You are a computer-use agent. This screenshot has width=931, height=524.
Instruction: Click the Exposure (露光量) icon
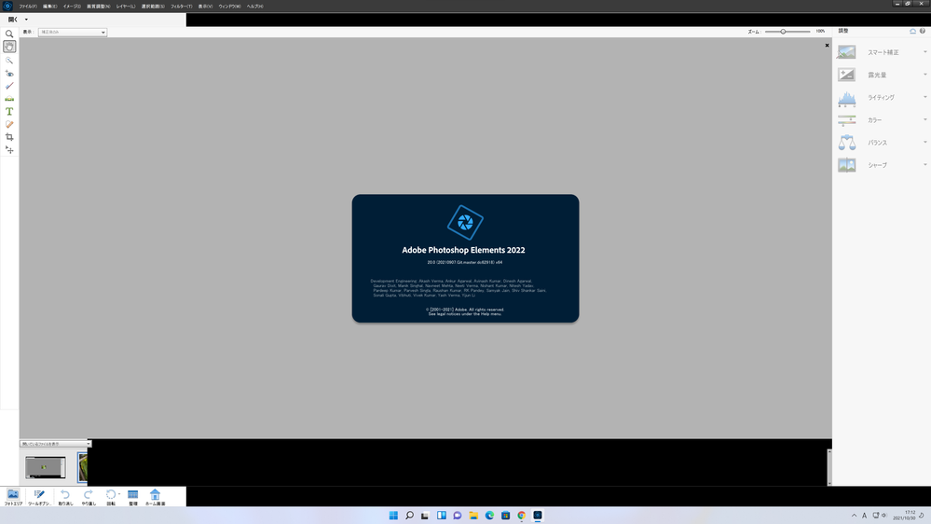coord(847,75)
